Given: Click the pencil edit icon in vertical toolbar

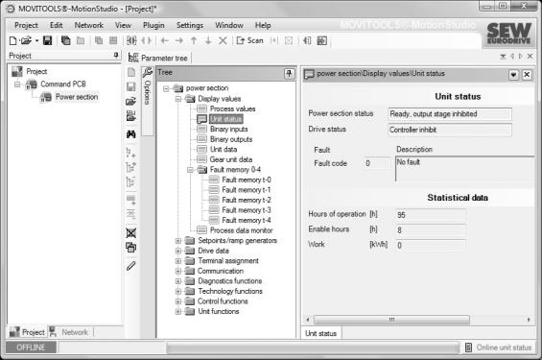Looking at the screenshot, I should click(131, 266).
